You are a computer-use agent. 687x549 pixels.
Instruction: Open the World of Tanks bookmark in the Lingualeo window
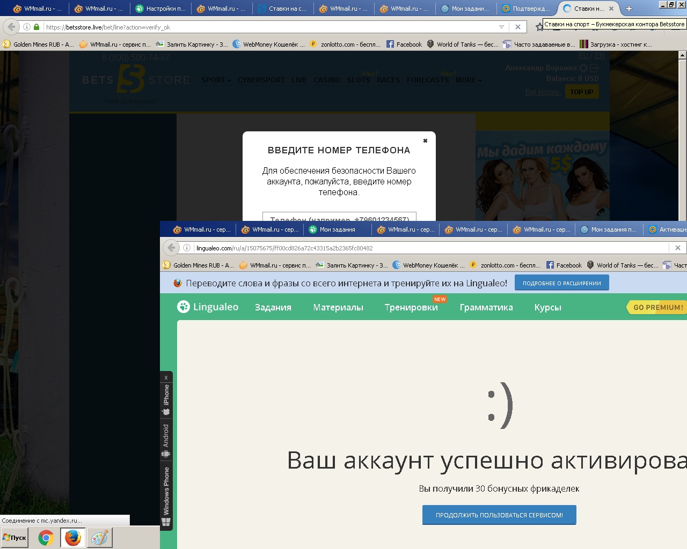pyautogui.click(x=623, y=265)
